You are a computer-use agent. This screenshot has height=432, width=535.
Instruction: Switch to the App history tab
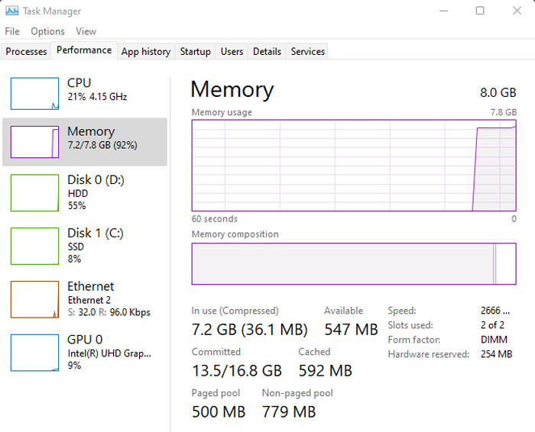(x=146, y=51)
